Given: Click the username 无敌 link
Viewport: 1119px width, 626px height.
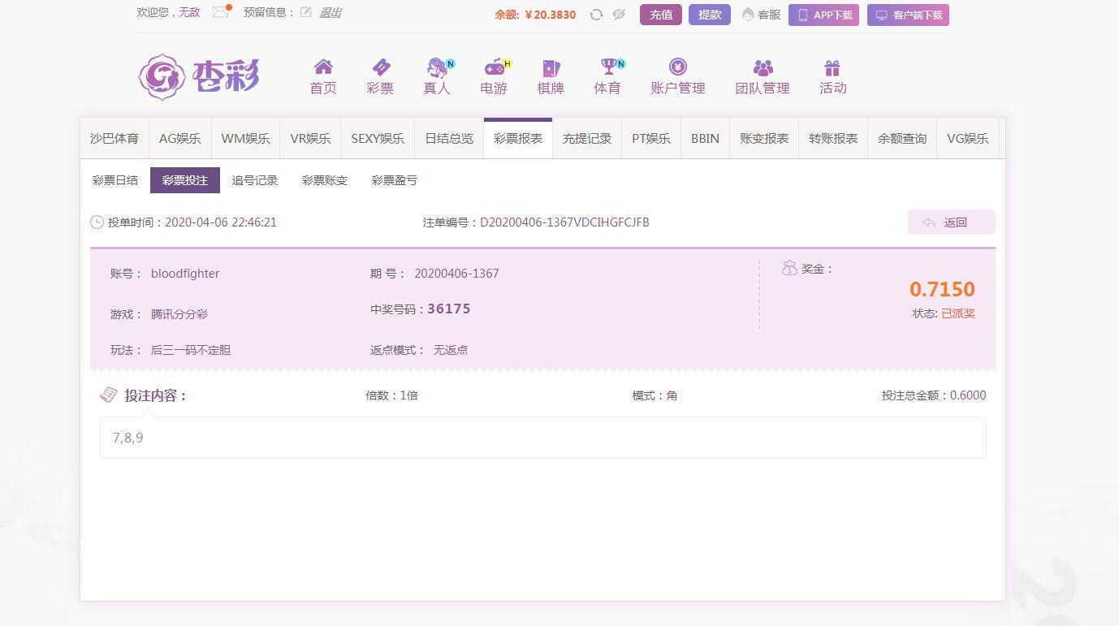Looking at the screenshot, I should click(189, 12).
